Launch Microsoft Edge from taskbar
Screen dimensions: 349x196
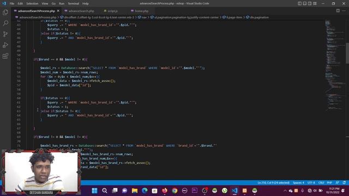click(x=145, y=191)
